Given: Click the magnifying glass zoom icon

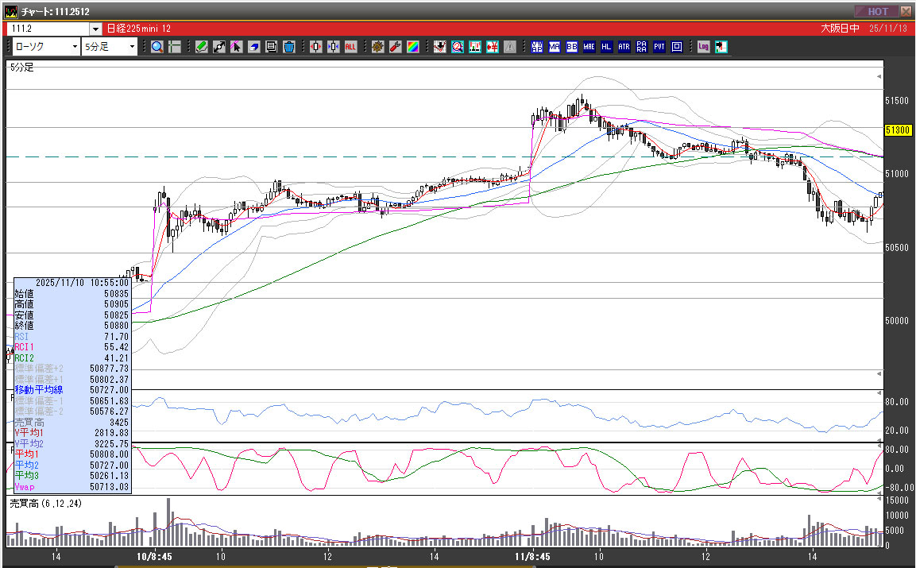Looking at the screenshot, I should [157, 47].
